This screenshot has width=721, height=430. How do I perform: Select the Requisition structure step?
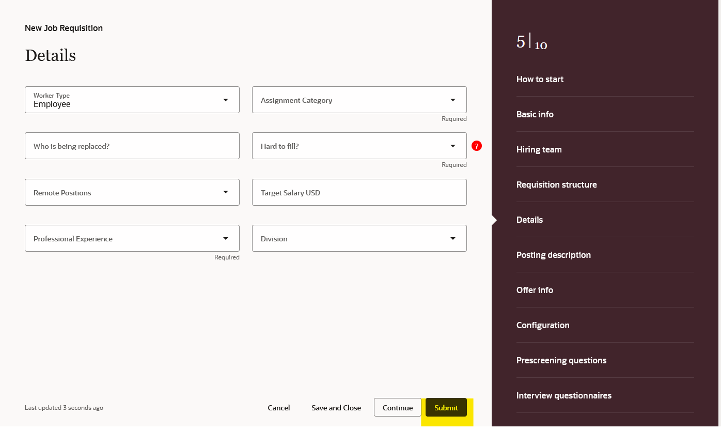pos(557,185)
